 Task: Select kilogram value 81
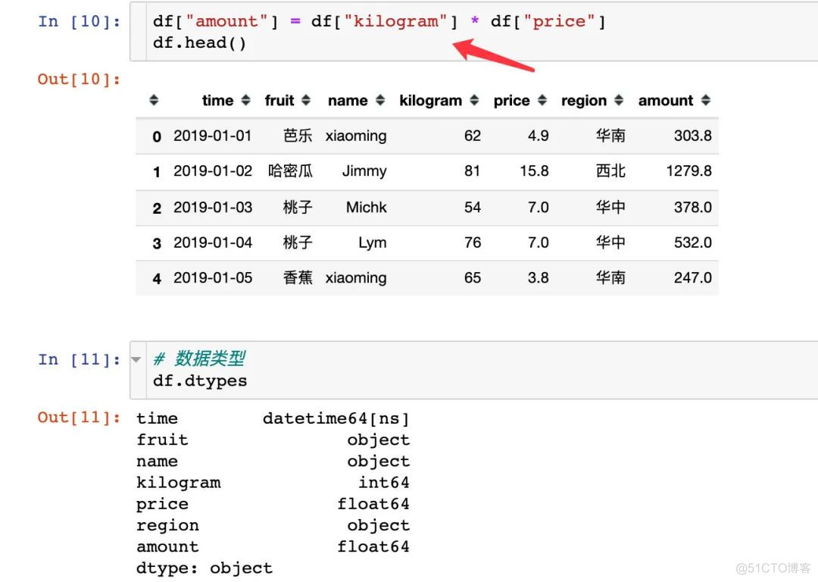pyautogui.click(x=473, y=171)
